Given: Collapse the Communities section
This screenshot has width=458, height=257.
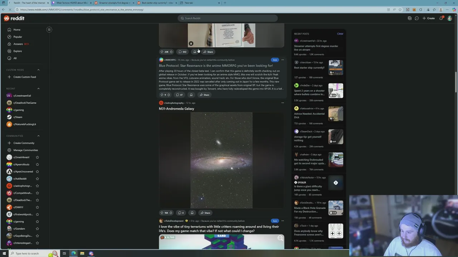Looking at the screenshot, I should tap(38, 136).
